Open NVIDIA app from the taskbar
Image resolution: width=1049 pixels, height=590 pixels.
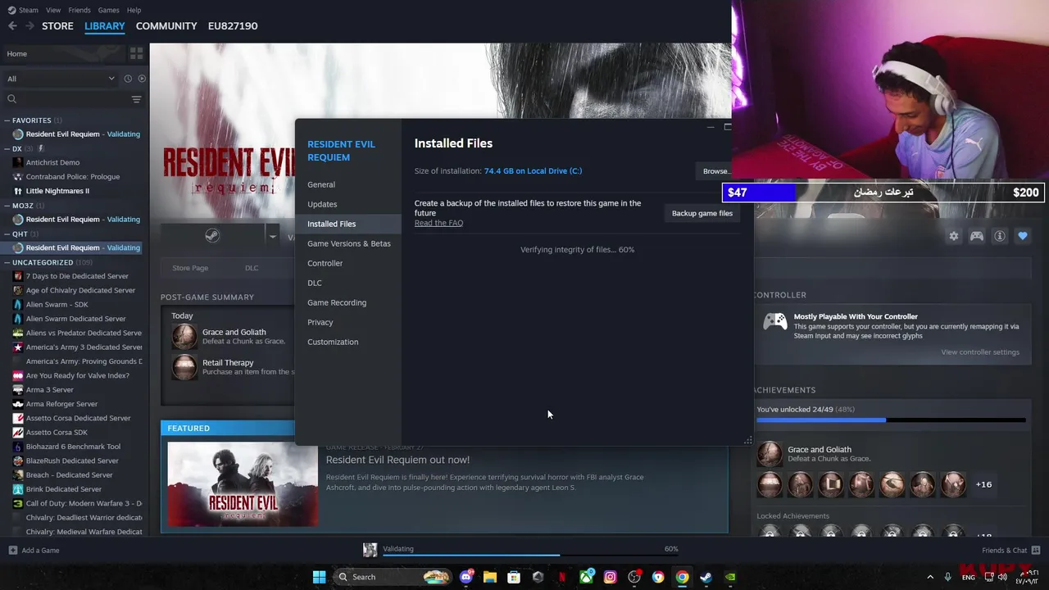click(x=729, y=577)
